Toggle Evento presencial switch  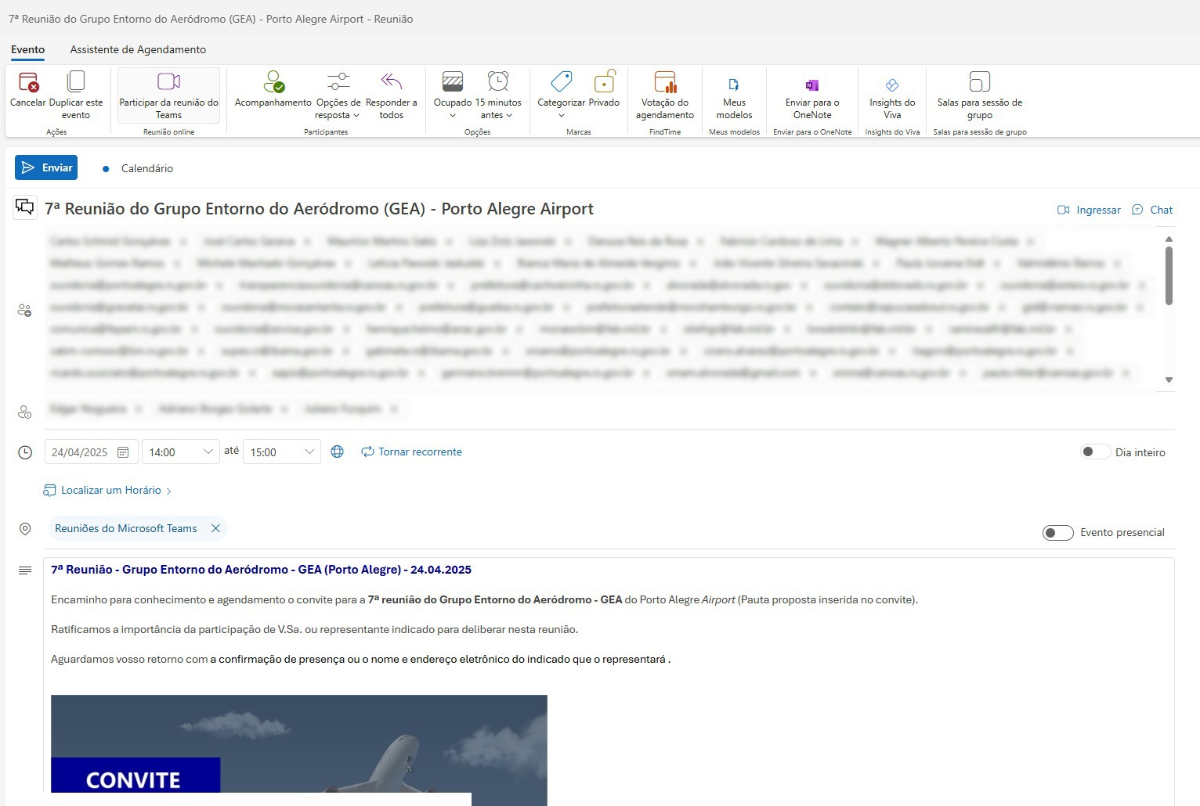tap(1057, 533)
